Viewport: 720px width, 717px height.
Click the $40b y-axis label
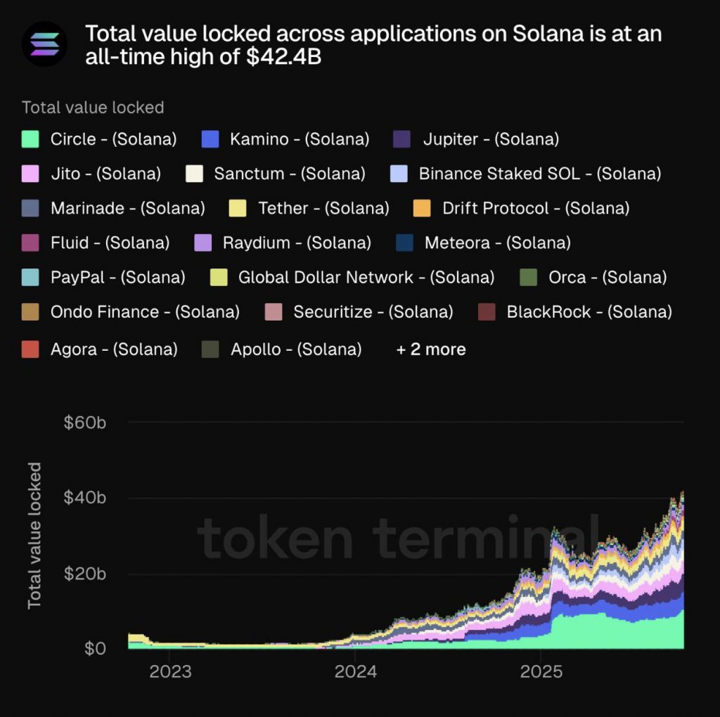tap(85, 498)
